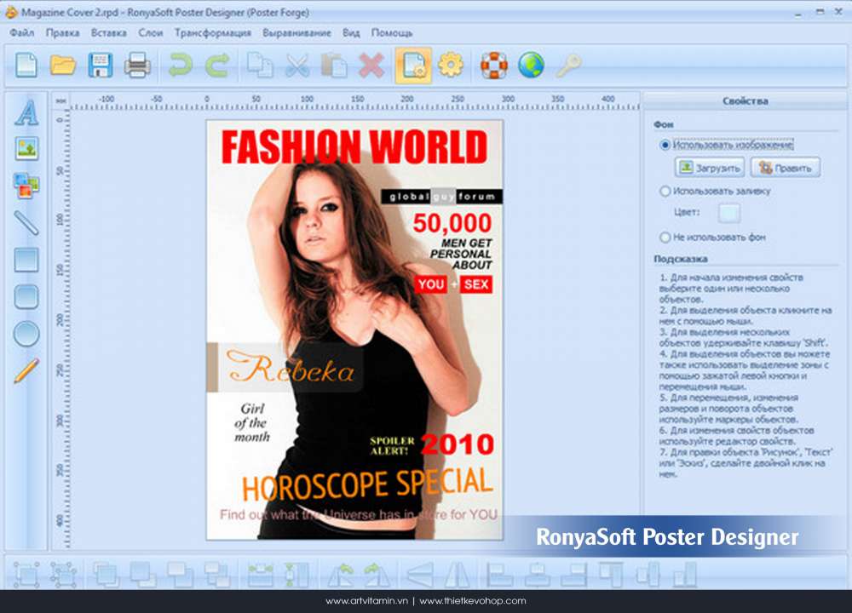Open settings with the gear icon

[450, 65]
